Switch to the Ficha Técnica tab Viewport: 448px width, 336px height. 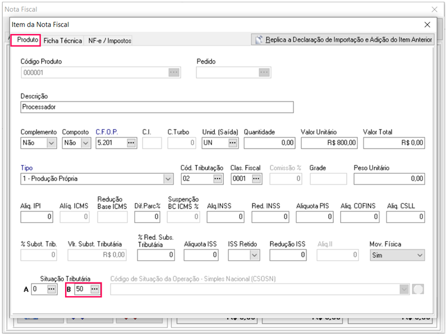tap(63, 40)
